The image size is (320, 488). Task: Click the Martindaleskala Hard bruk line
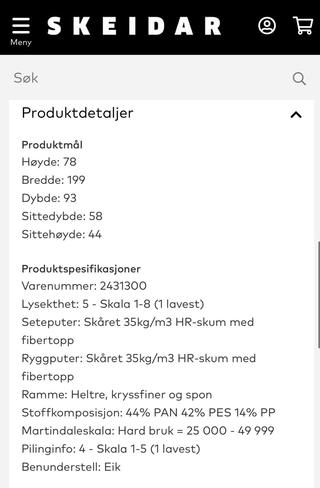pyautogui.click(x=148, y=431)
